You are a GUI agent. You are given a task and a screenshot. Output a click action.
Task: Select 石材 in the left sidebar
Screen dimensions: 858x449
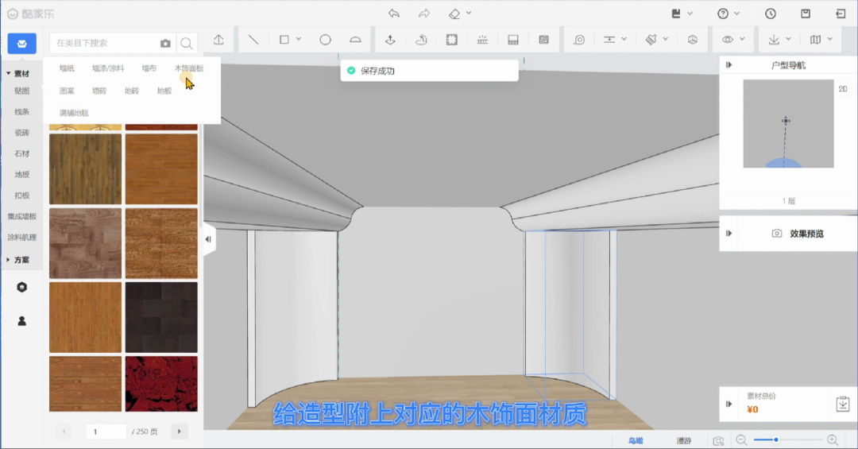point(22,153)
